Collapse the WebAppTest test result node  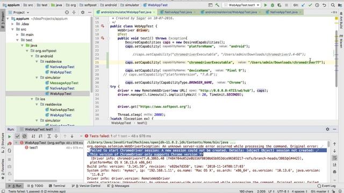pos(16,143)
